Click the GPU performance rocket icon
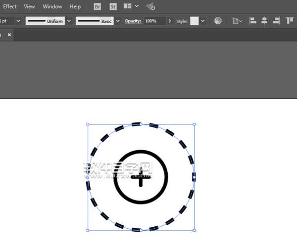Viewport: 297px width, 245px height. 151,7
